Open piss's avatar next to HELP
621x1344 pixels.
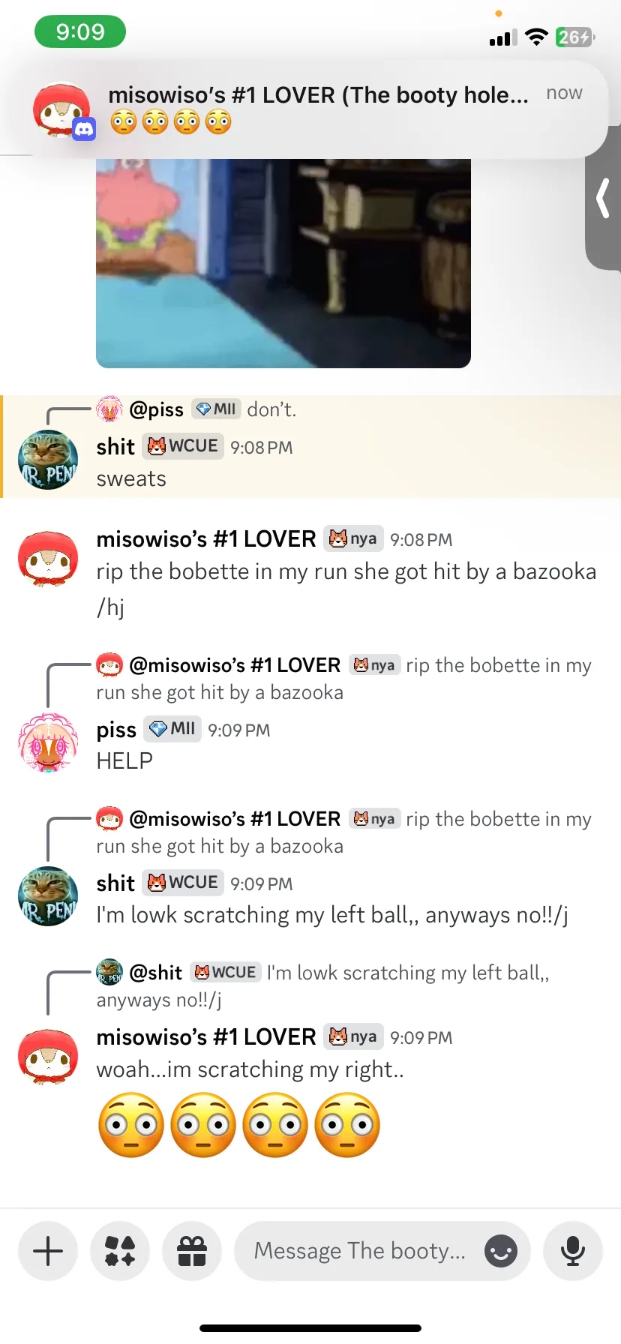48,742
